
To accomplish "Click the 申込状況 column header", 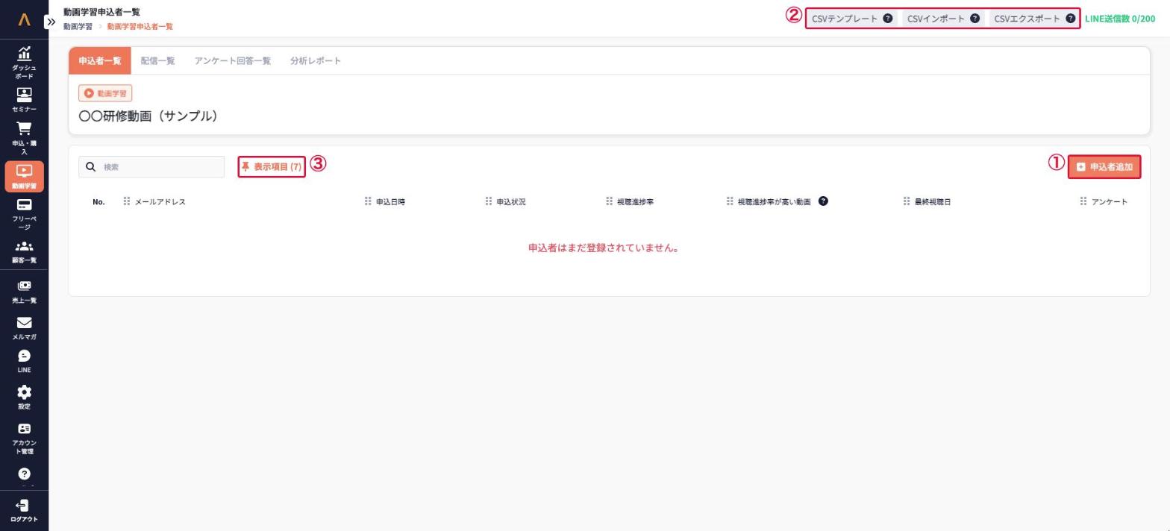I will pos(511,202).
